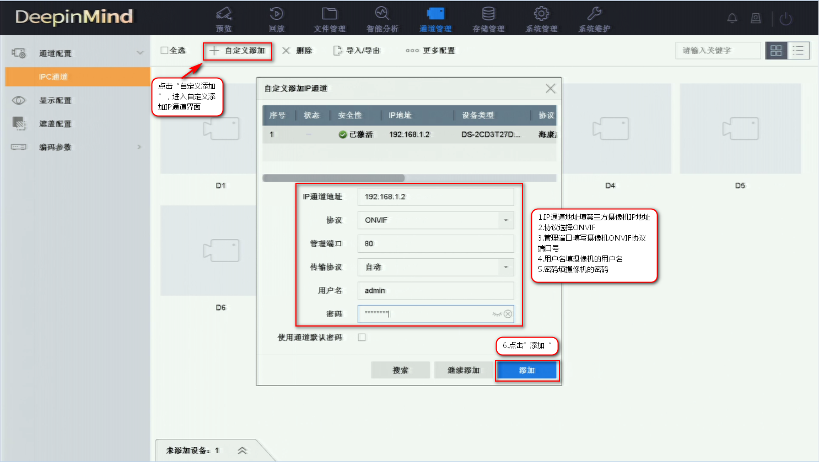Check 使用通道默认密码 option
Image resolution: width=819 pixels, height=462 pixels.
click(x=362, y=337)
